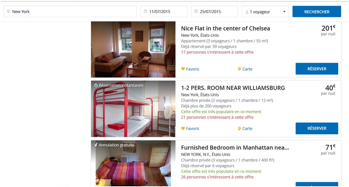Click the location pin icon in the search field
The height and width of the screenshot is (187, 349).
point(8,11)
